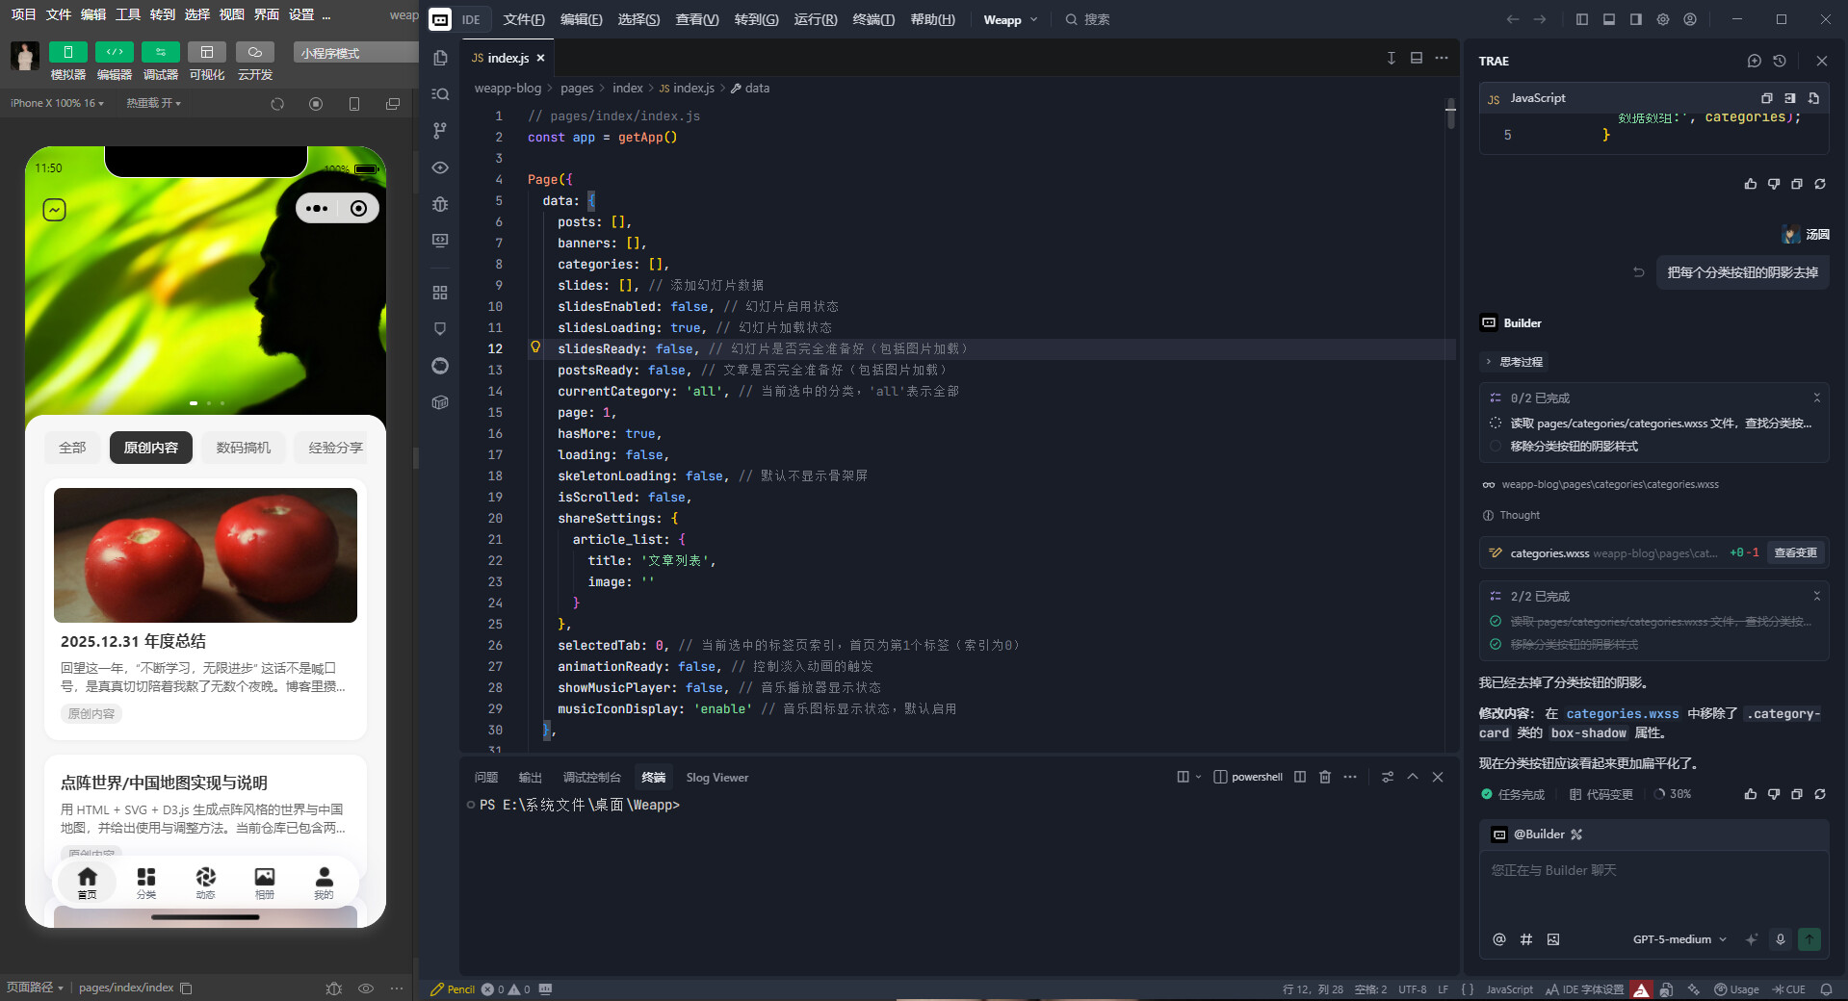Switch to the 调试控制台 tab
Screen dimensions: 1848x1001
(591, 777)
